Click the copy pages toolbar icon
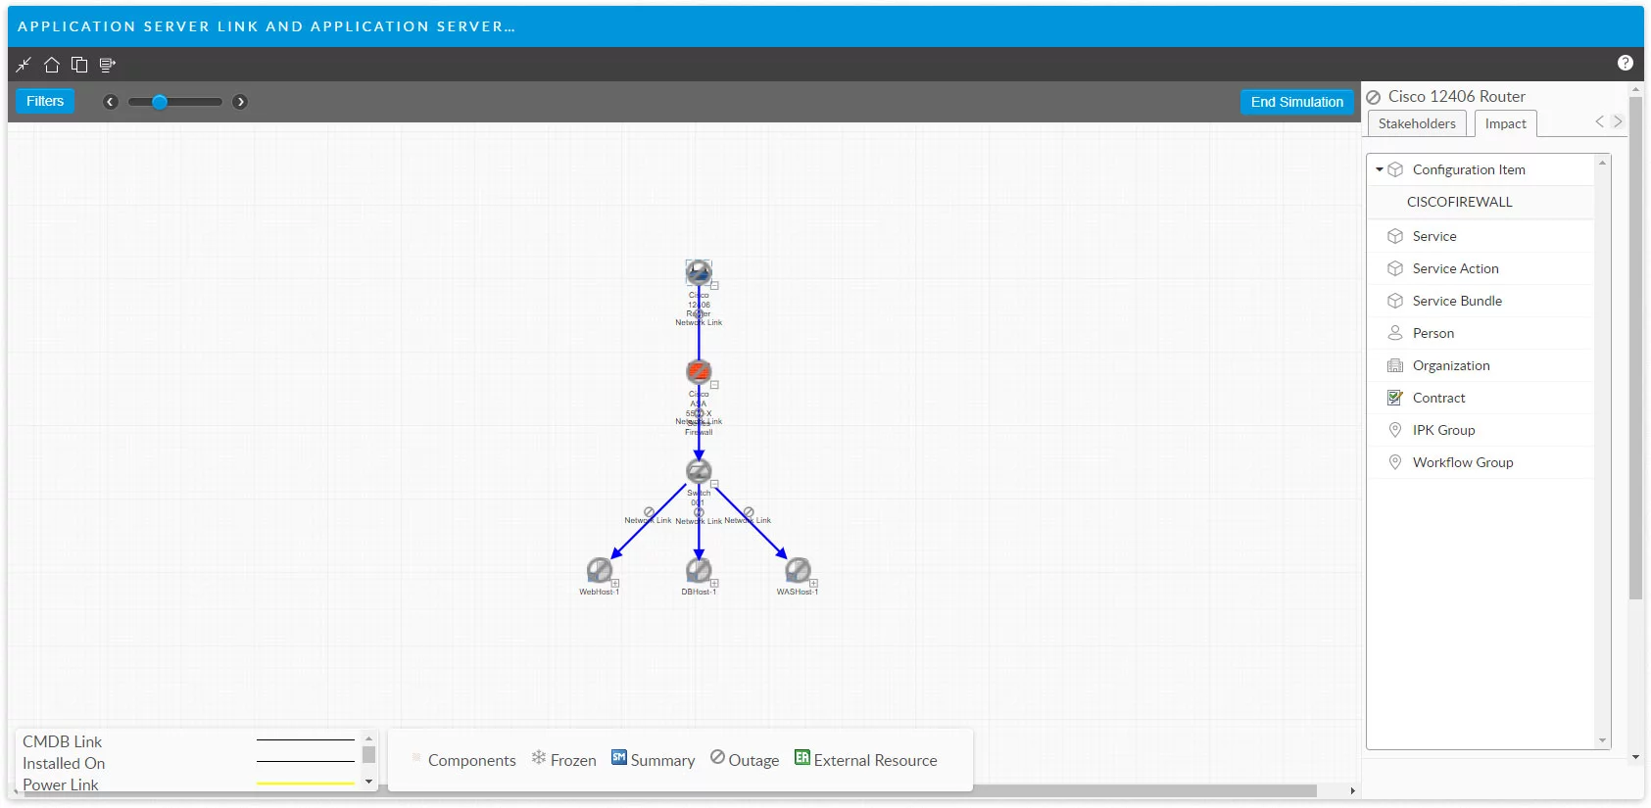This screenshot has width=1651, height=808. click(79, 65)
